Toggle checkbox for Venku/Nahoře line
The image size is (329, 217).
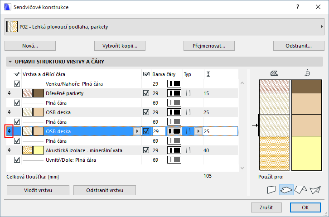(17, 84)
